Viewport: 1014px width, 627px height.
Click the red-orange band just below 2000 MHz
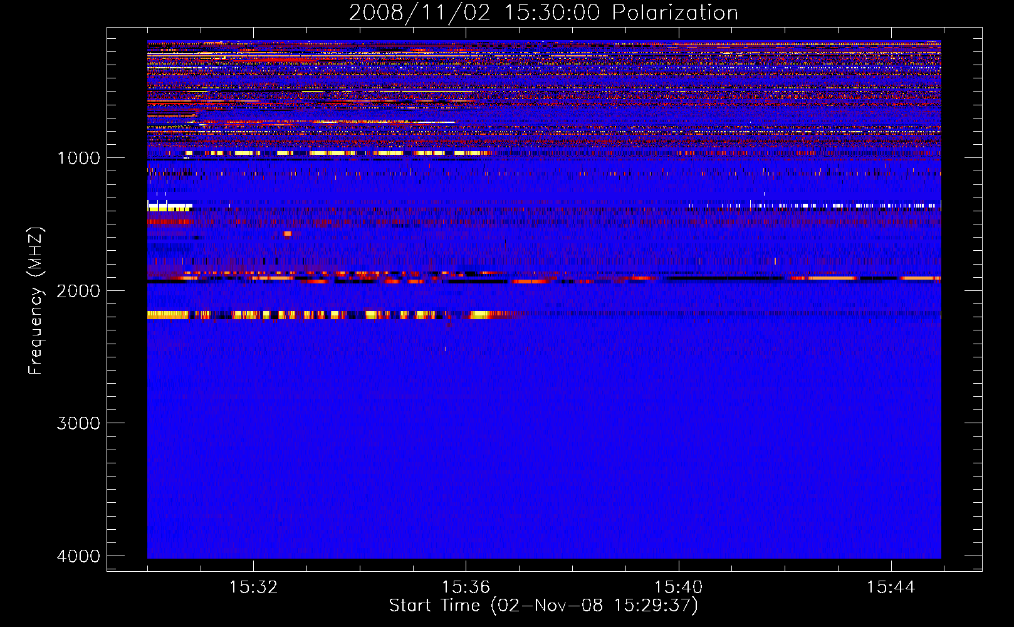pos(544,278)
